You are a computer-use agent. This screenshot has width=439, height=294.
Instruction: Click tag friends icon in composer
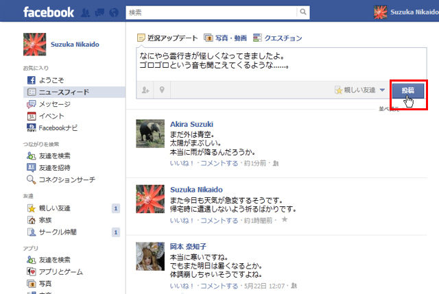click(145, 90)
